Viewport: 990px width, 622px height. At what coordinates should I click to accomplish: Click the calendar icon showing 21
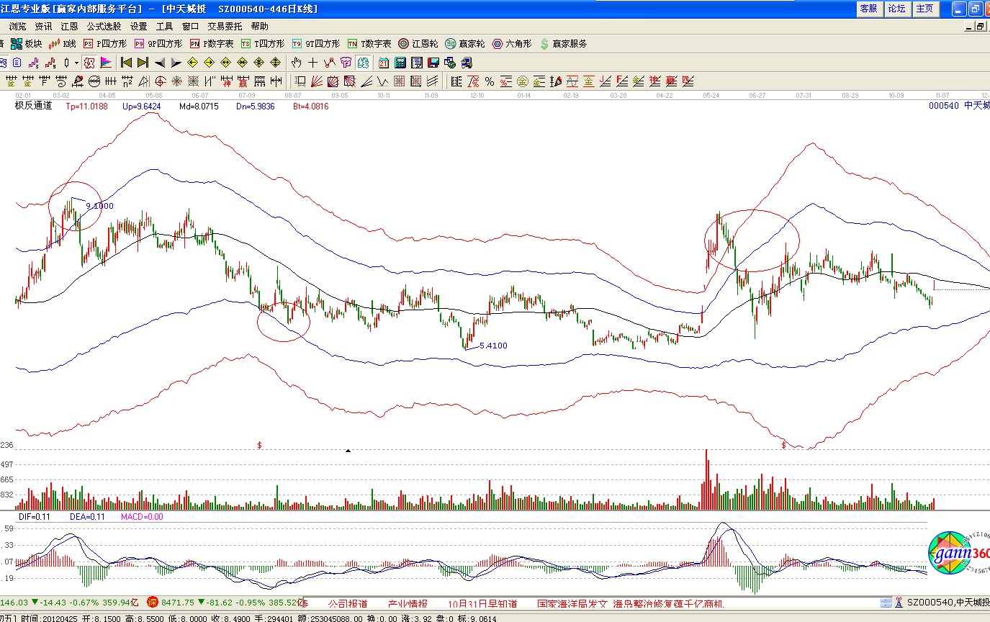[383, 63]
